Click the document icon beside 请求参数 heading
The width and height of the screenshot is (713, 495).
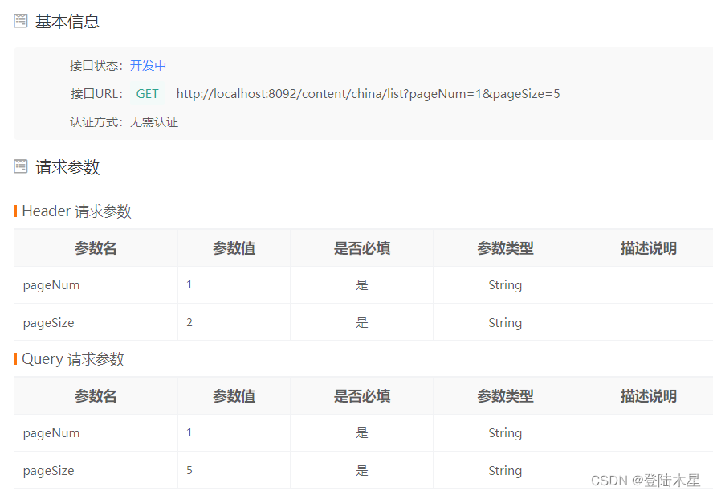coord(19,167)
